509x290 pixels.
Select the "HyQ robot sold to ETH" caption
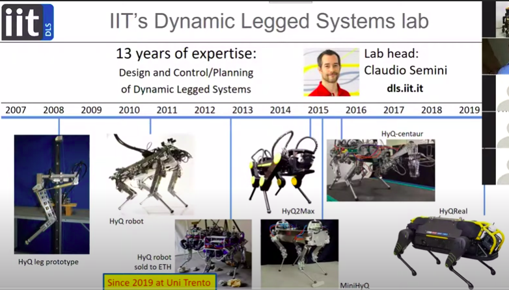coord(153,262)
